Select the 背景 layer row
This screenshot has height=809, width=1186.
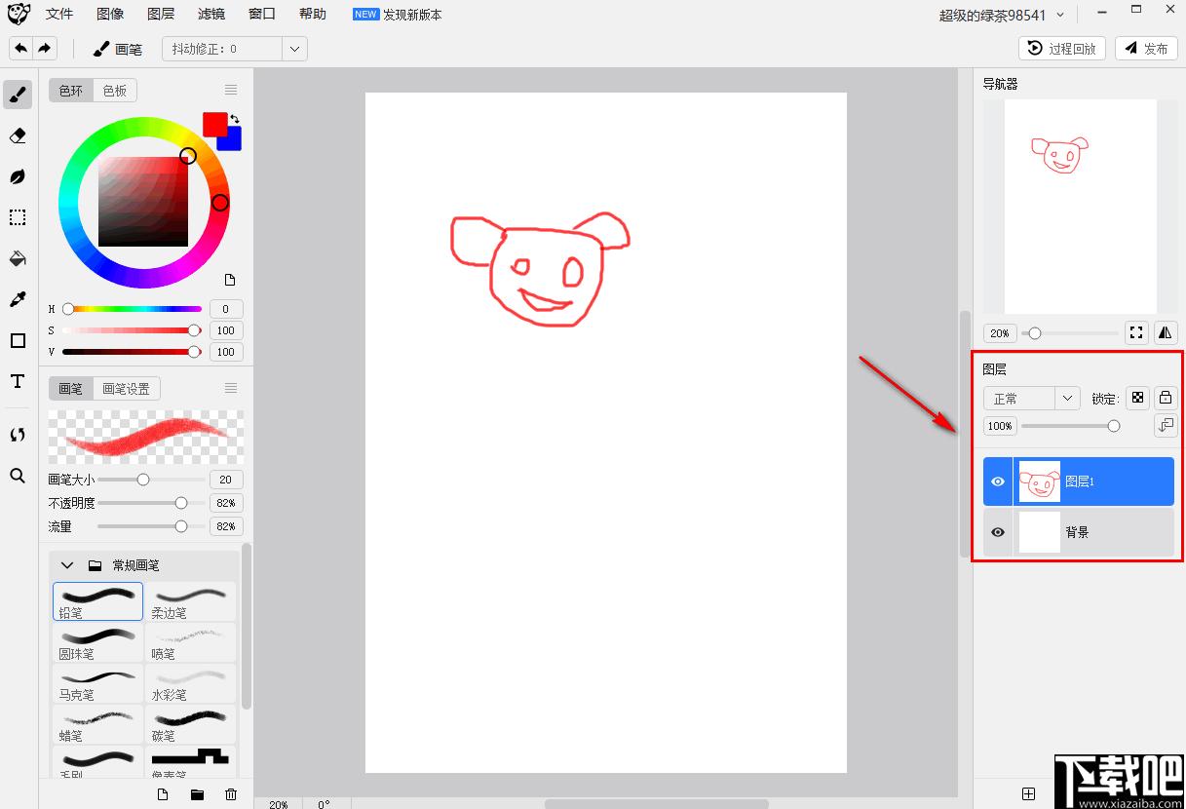pos(1079,532)
